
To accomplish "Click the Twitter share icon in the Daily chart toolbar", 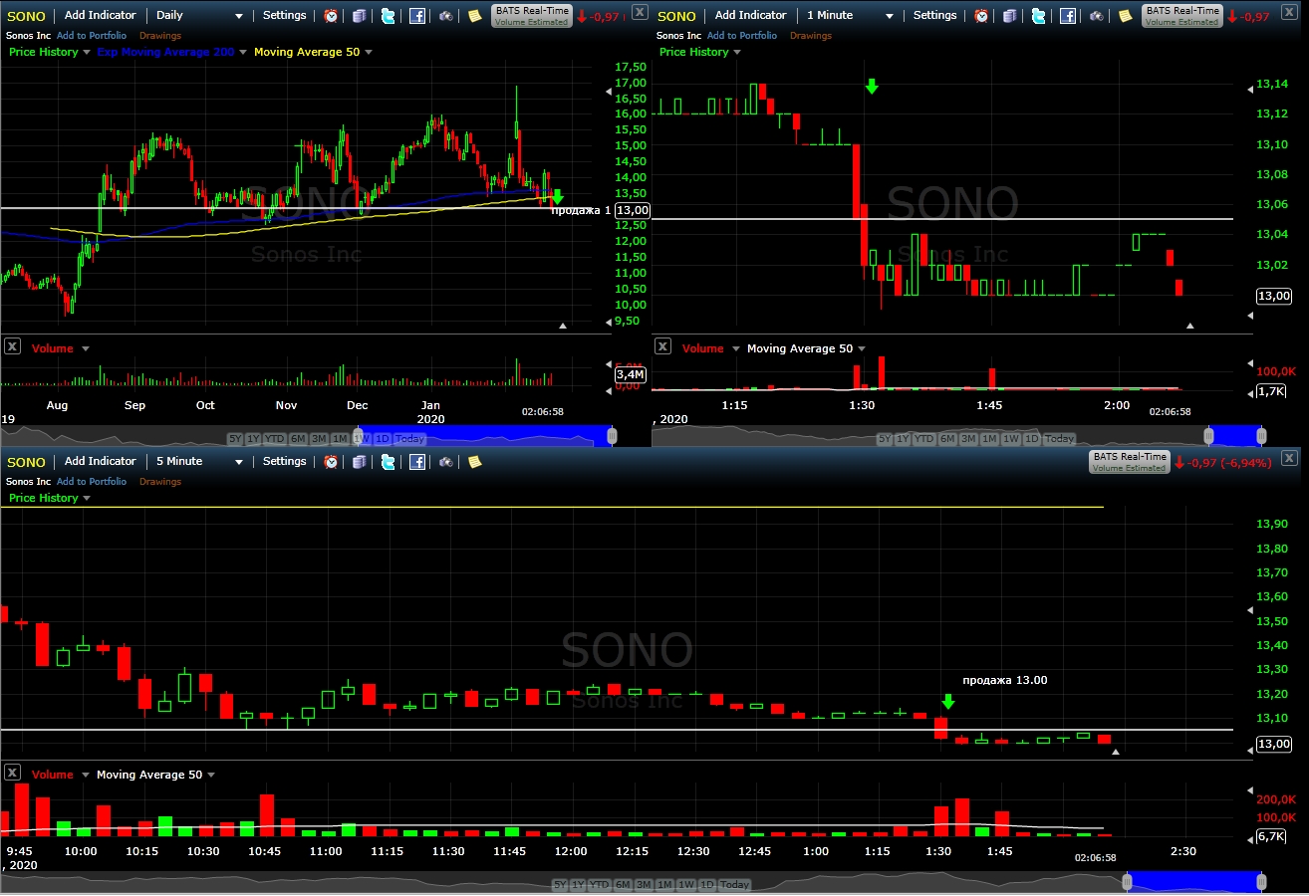I will (x=389, y=16).
